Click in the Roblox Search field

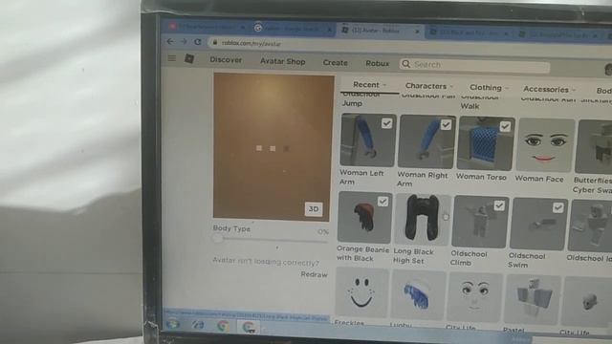tap(474, 66)
